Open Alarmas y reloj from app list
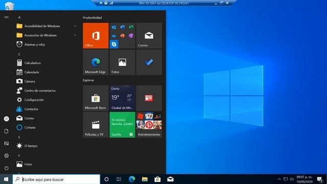327x184 pixels. pos(47,44)
